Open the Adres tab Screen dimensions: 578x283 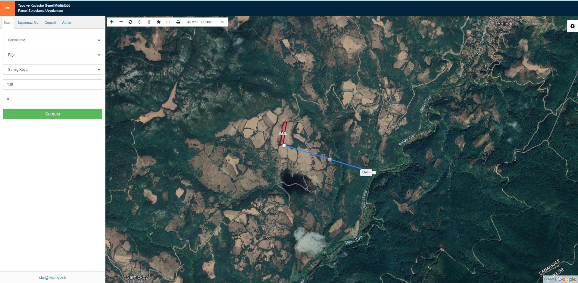click(67, 23)
